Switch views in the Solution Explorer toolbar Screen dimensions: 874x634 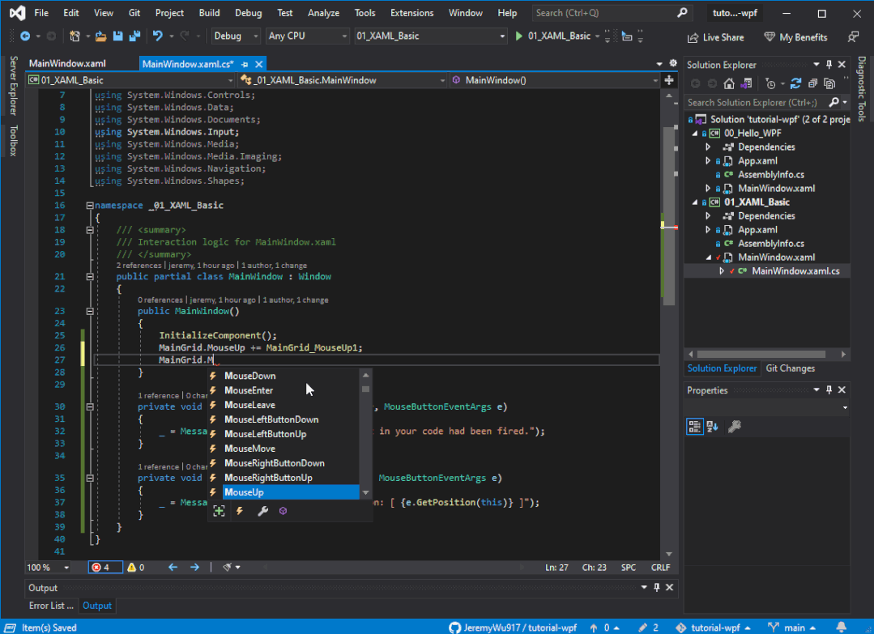[746, 83]
